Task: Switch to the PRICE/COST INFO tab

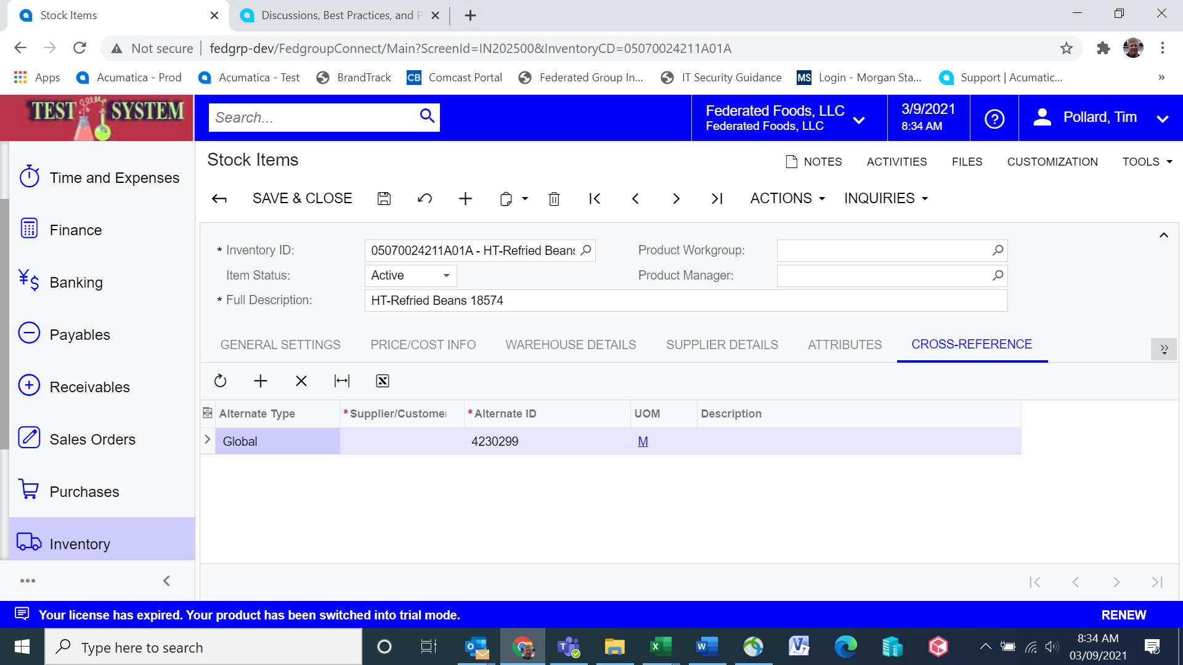Action: coord(423,345)
